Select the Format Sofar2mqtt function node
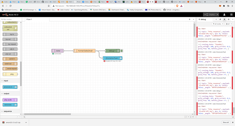 point(84,51)
